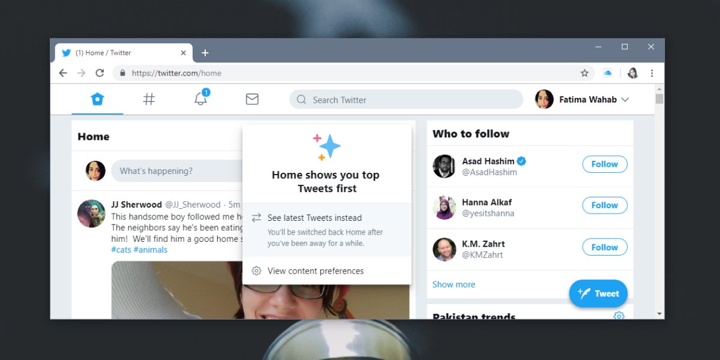Open the Home timeline icon
Screen dimensions: 720x360
[x=98, y=99]
